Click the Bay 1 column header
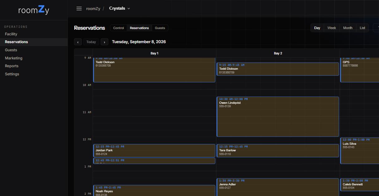Viewport: 379px width, 196px height. click(154, 53)
